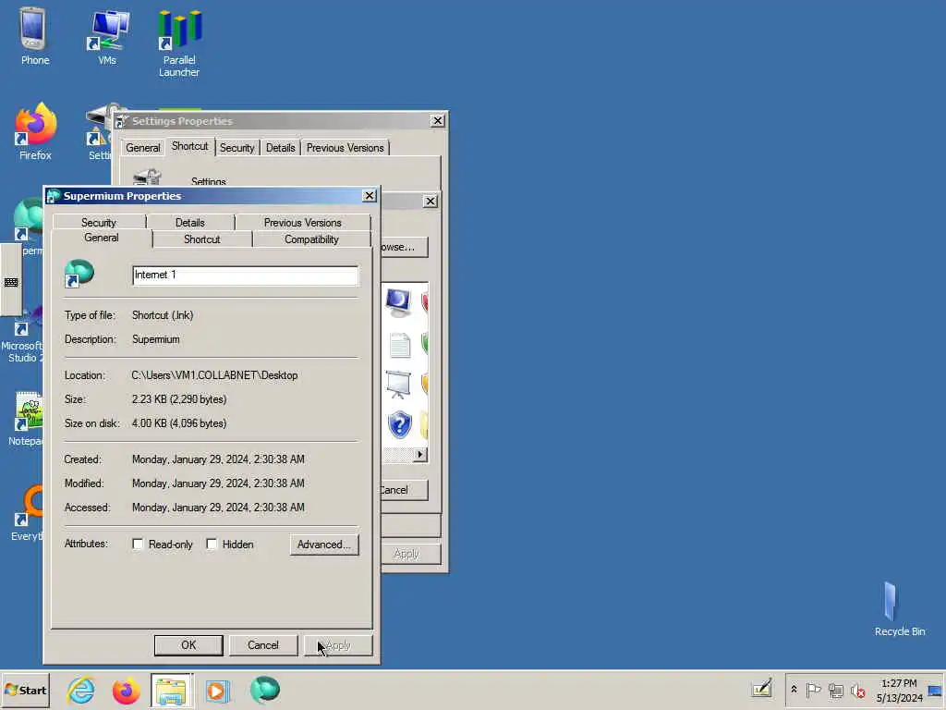Enable the Hidden attribute checkbox
Image resolution: width=946 pixels, height=710 pixels.
(x=212, y=544)
